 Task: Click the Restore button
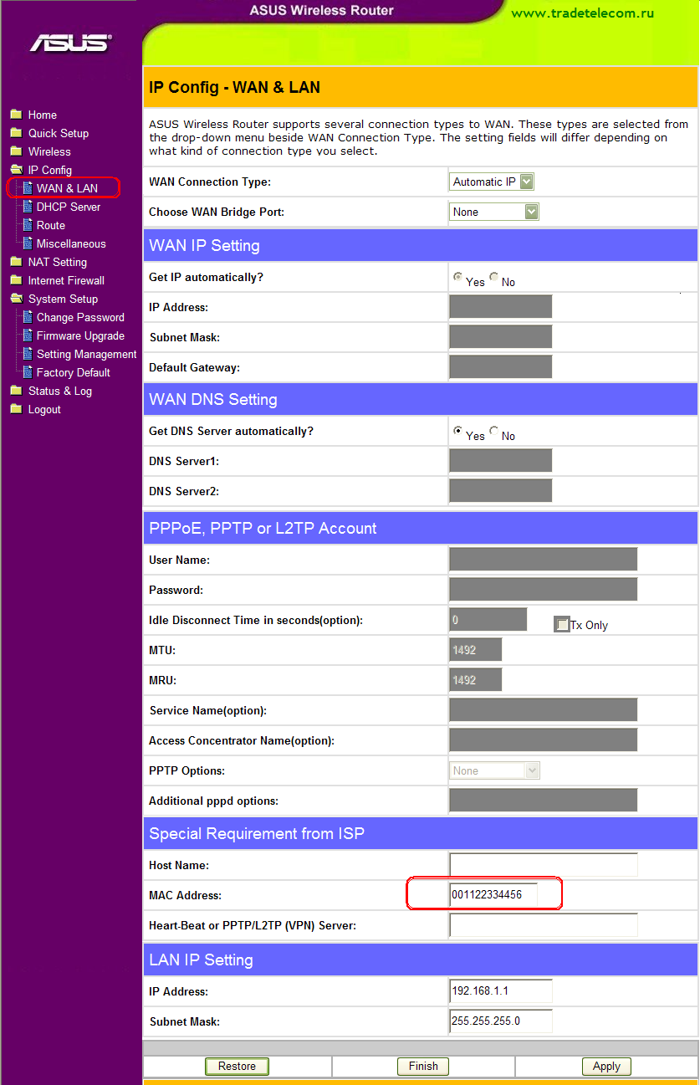point(237,1066)
